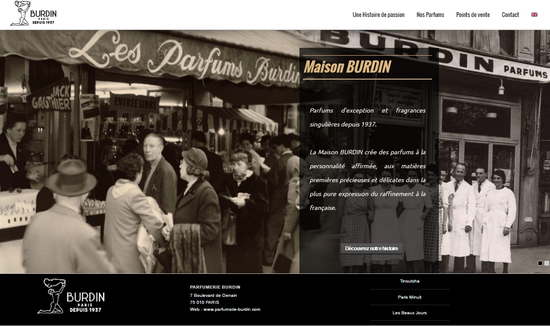Go to Points de vente page

[x=473, y=15]
